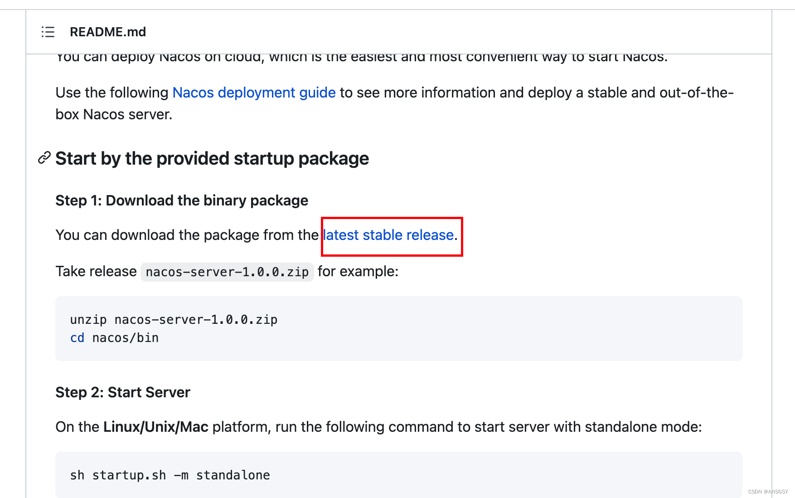Click the 'You can download the package from the' text
795x498 pixels.
coord(187,235)
